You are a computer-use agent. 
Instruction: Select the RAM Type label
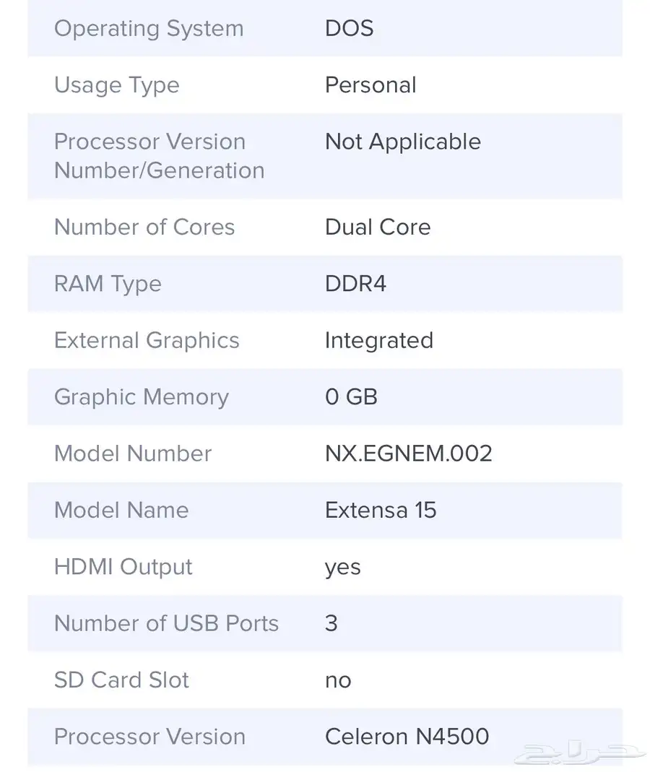[x=108, y=284]
